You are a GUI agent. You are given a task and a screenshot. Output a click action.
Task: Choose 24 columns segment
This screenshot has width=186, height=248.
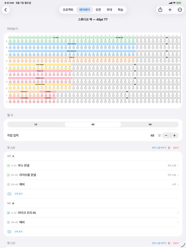coord(36,124)
